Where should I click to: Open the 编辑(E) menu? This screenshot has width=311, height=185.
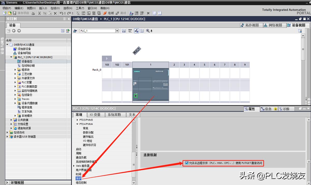pos(19,8)
